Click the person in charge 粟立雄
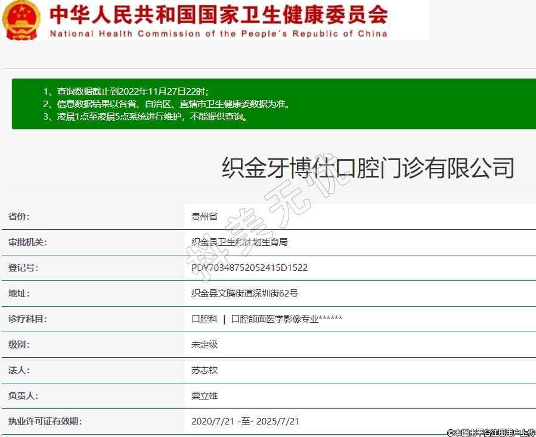This screenshot has width=536, height=437. coord(205,396)
